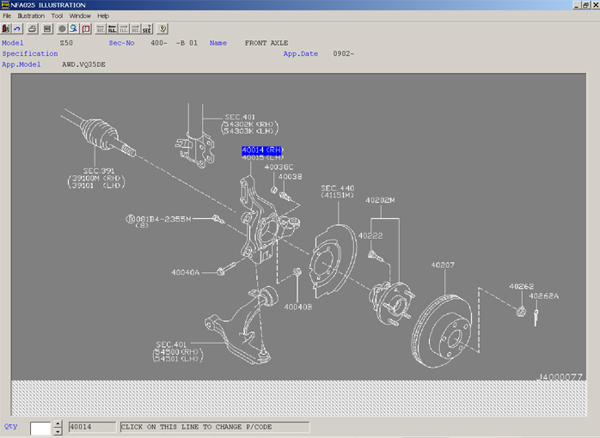Open the Illustration menu
This screenshot has width=600, height=438.
tap(31, 15)
